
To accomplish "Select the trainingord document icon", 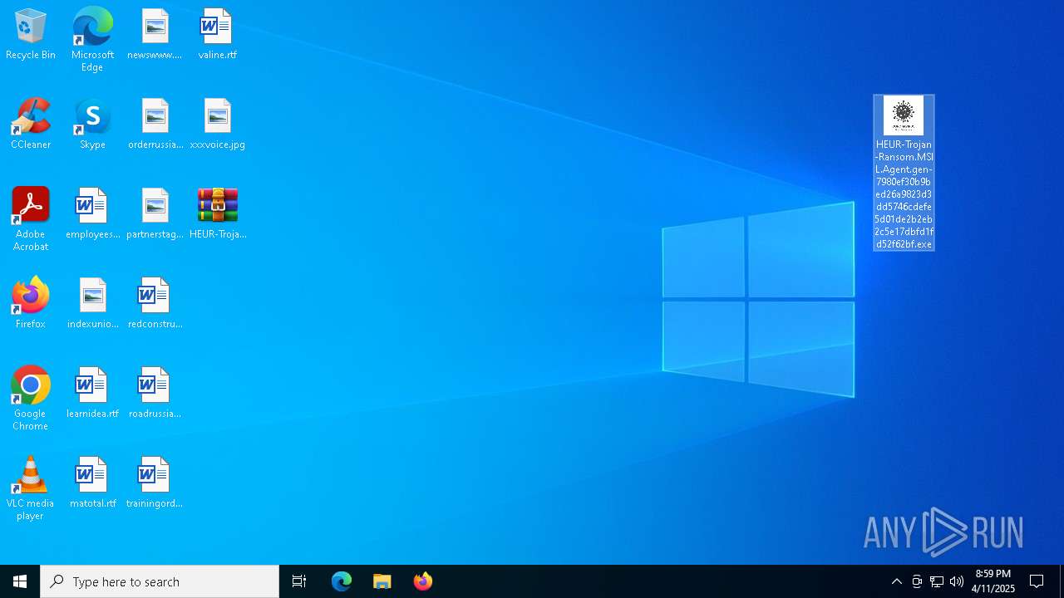I will coord(155,483).
